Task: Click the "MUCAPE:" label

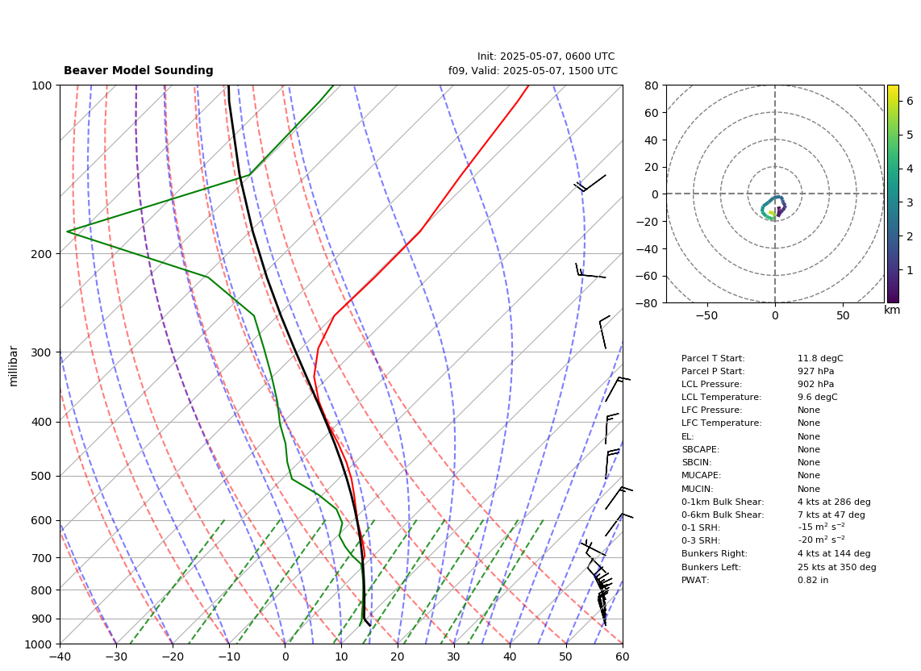Action: (701, 475)
